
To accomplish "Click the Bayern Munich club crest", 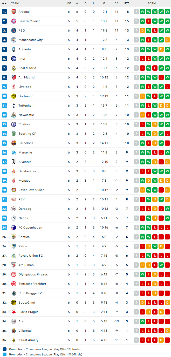I will pyautogui.click(x=14, y=21).
